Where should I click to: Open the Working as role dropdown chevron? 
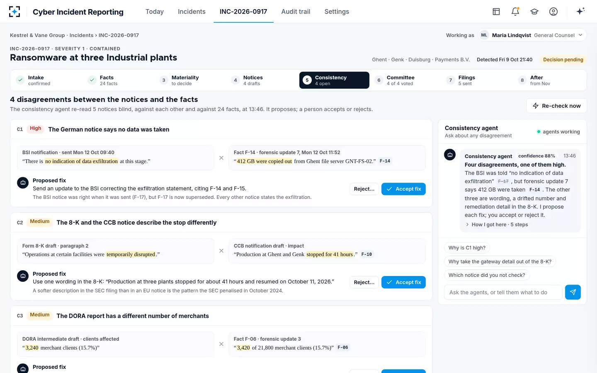580,35
